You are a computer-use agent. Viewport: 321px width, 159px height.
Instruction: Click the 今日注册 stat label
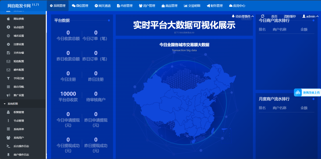68,79
